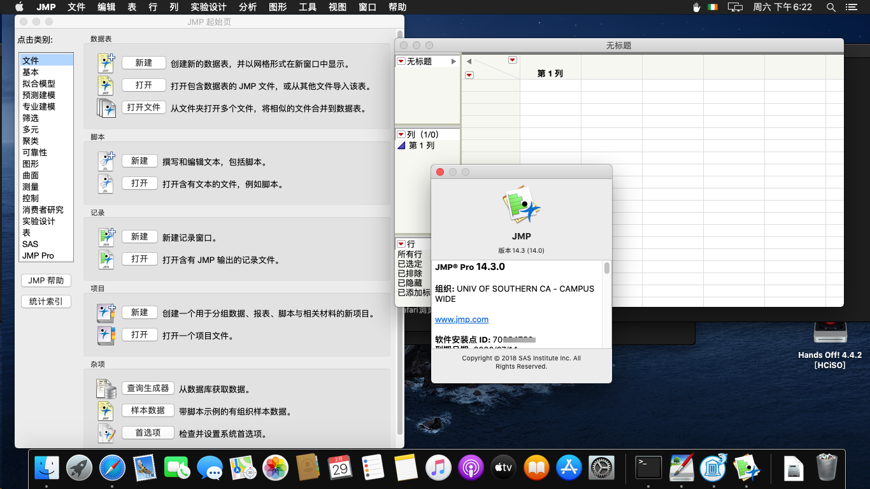Viewport: 870px width, 489px height.
Task: Open 帮助 menu
Action: tap(397, 7)
